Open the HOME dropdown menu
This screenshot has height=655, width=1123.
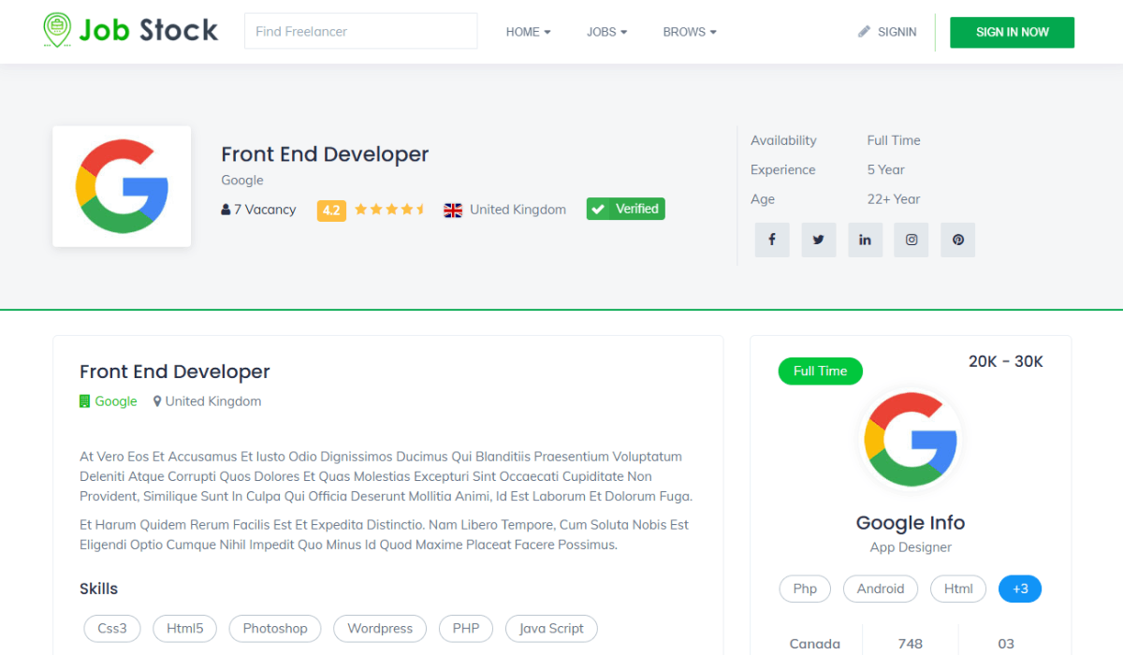(x=528, y=32)
